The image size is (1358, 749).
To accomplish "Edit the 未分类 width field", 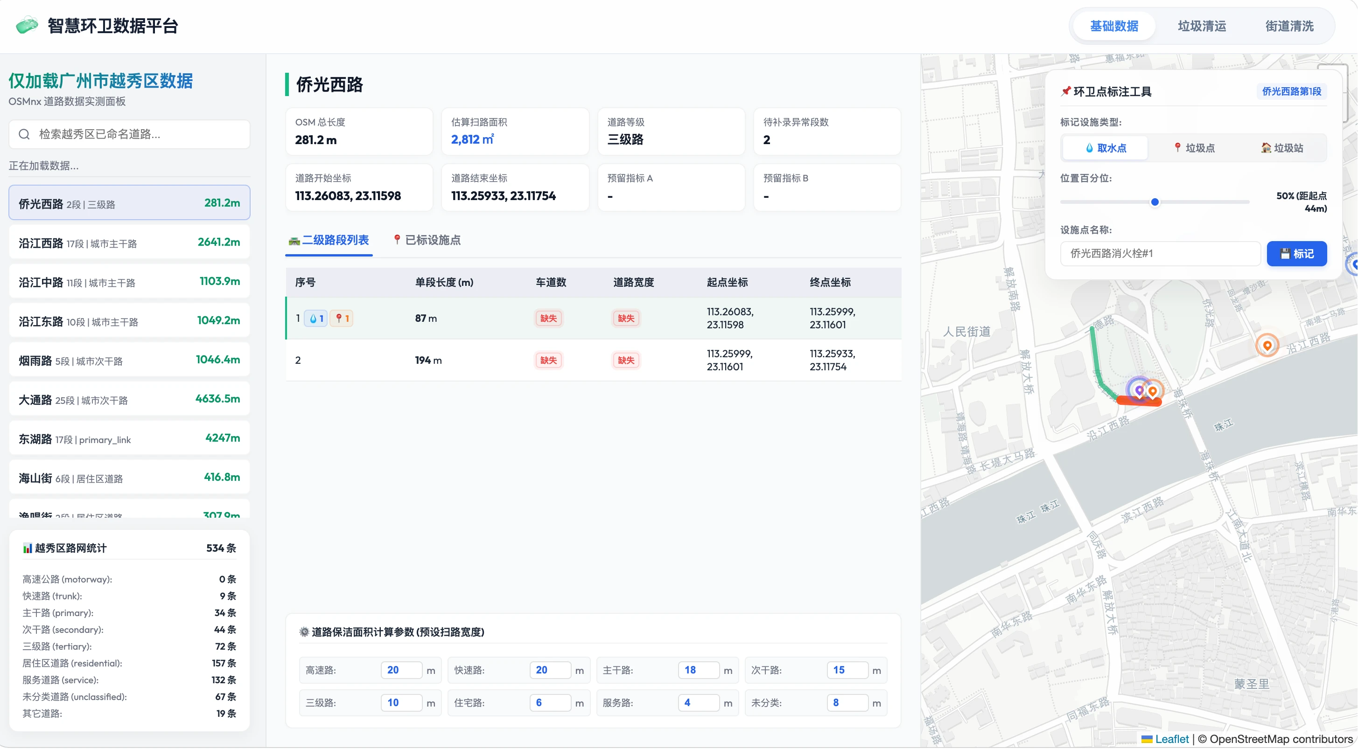I will point(847,703).
